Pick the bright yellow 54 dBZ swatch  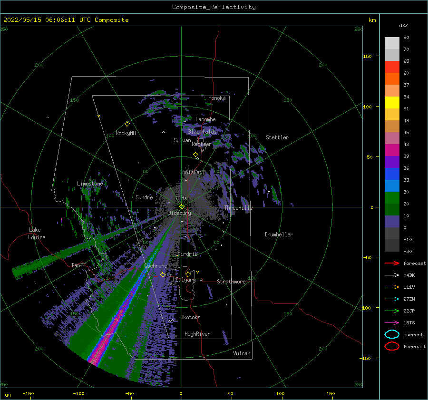(x=392, y=102)
